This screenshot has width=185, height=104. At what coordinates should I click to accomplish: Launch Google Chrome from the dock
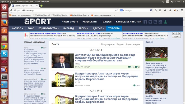4,46
